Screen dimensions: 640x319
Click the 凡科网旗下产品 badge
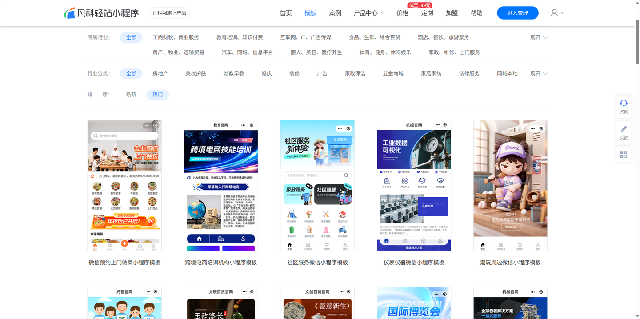pos(169,13)
